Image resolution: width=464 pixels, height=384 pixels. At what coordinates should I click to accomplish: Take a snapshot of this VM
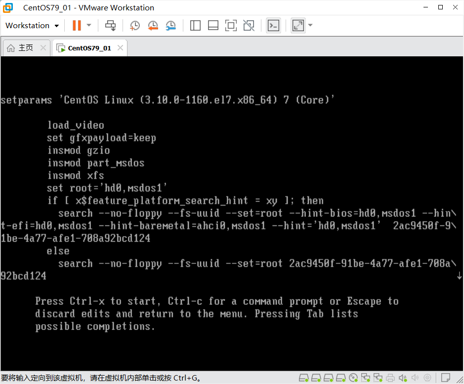coord(134,26)
